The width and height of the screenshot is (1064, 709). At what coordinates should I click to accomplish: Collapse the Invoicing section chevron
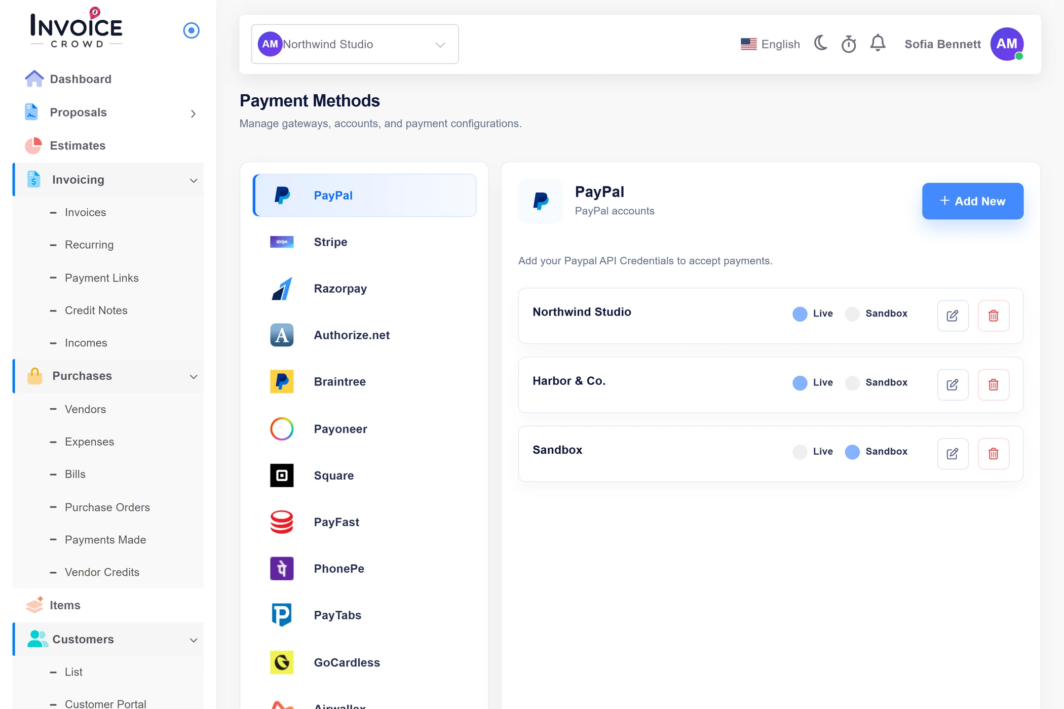pyautogui.click(x=194, y=180)
